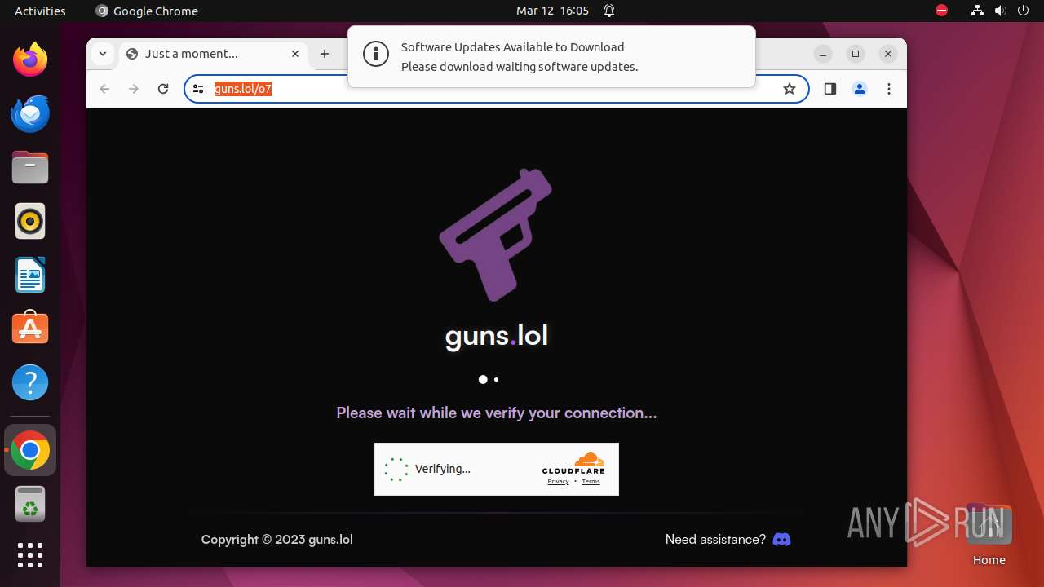Open Cloudflare Privacy link

coord(558,482)
